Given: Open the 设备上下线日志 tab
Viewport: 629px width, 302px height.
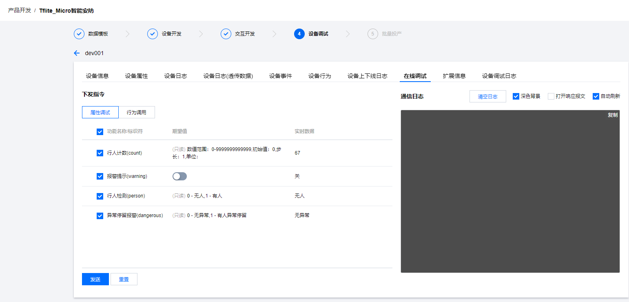Looking at the screenshot, I should point(368,76).
